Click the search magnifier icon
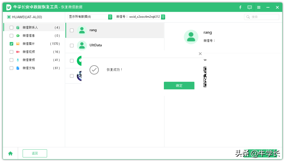The image size is (285, 162). (x=248, y=17)
